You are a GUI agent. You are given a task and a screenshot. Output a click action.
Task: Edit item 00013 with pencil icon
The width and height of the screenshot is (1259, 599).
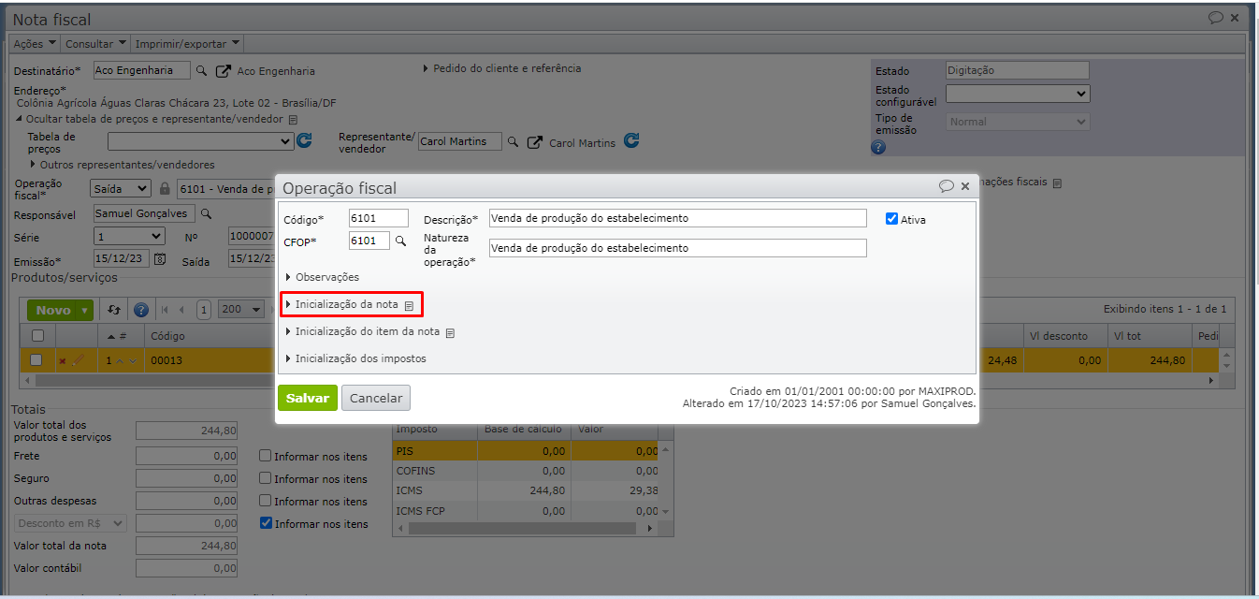78,359
